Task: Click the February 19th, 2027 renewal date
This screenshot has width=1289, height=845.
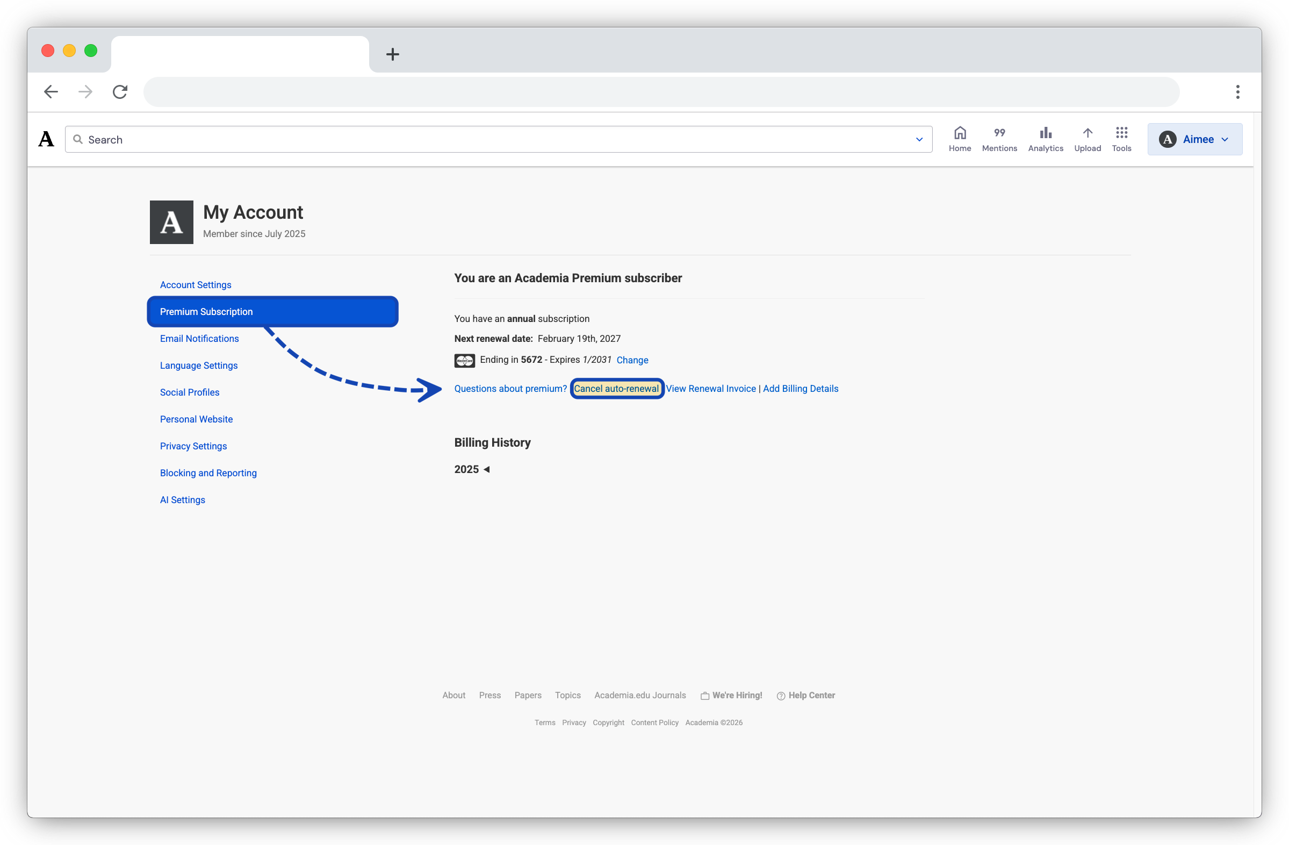Action: 579,339
